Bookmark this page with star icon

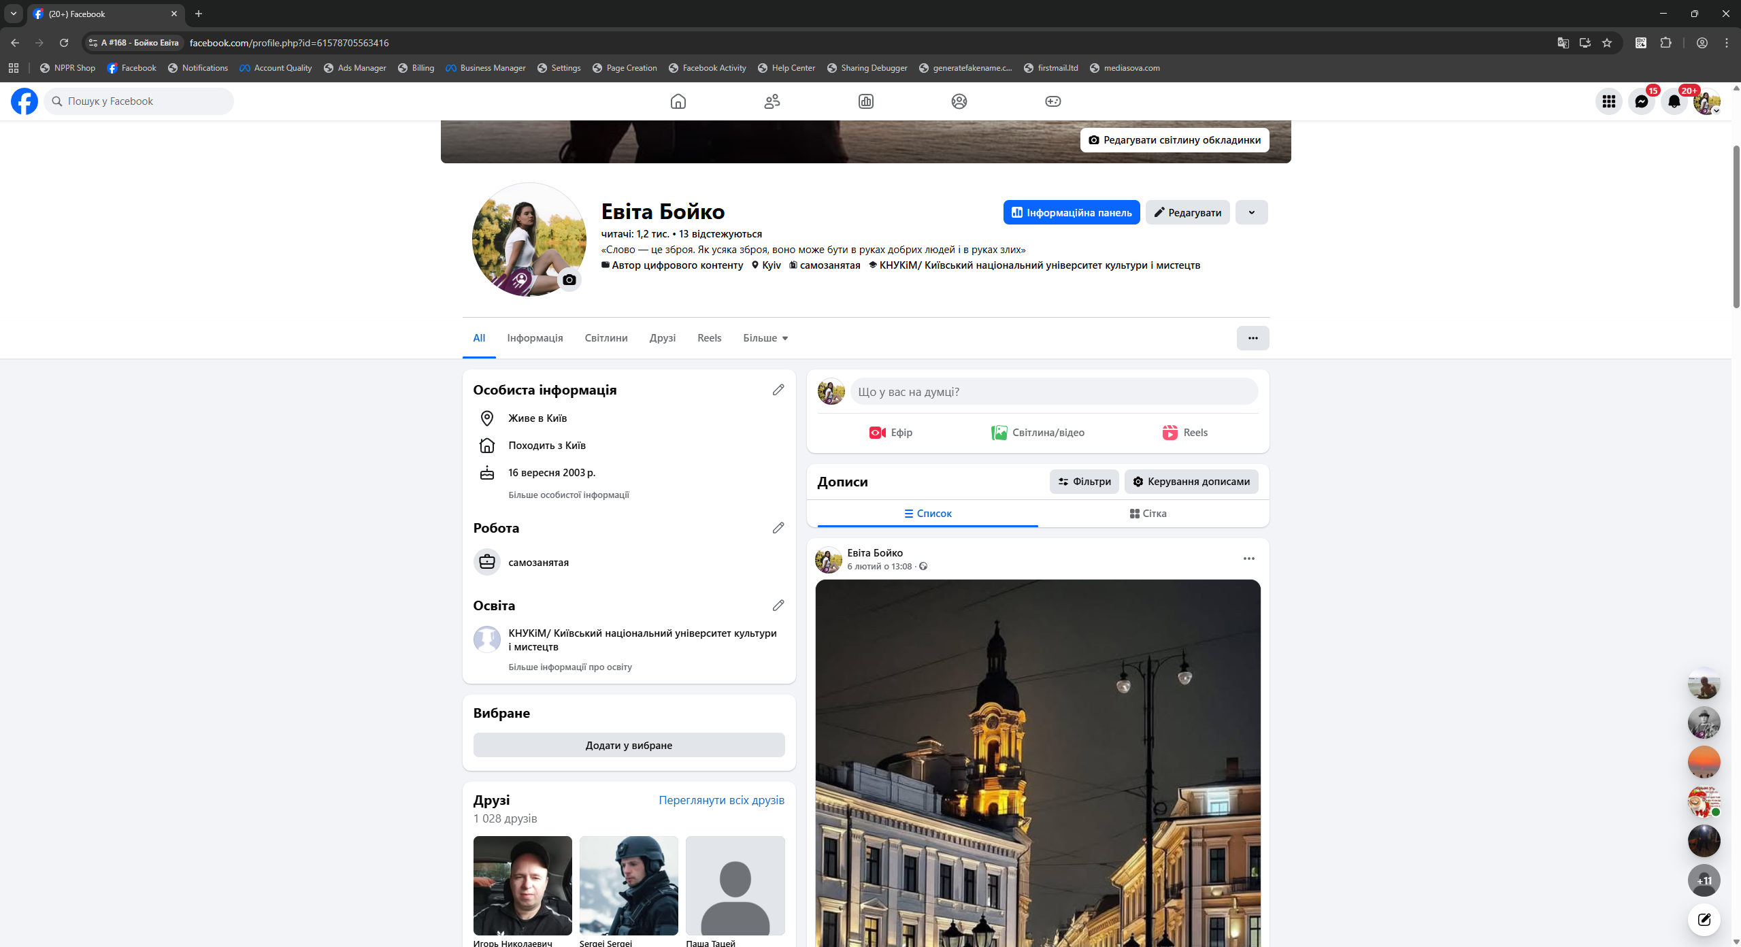click(x=1607, y=43)
